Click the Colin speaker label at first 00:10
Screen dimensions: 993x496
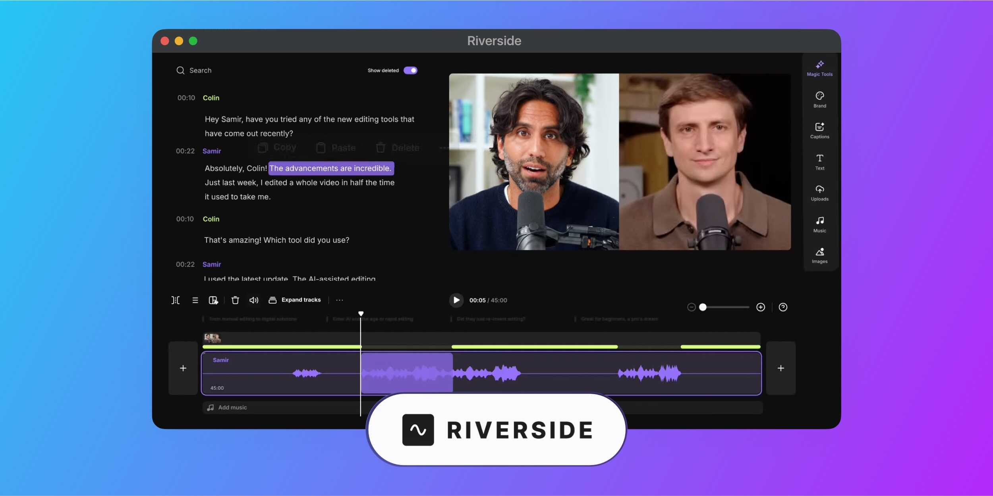(x=211, y=98)
